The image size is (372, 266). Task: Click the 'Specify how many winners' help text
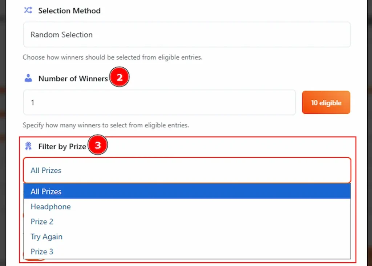106,125
